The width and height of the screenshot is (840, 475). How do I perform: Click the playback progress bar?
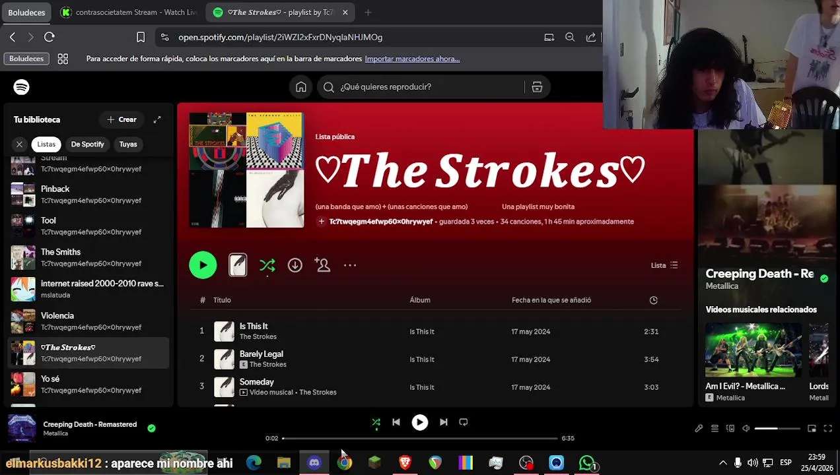point(420,438)
